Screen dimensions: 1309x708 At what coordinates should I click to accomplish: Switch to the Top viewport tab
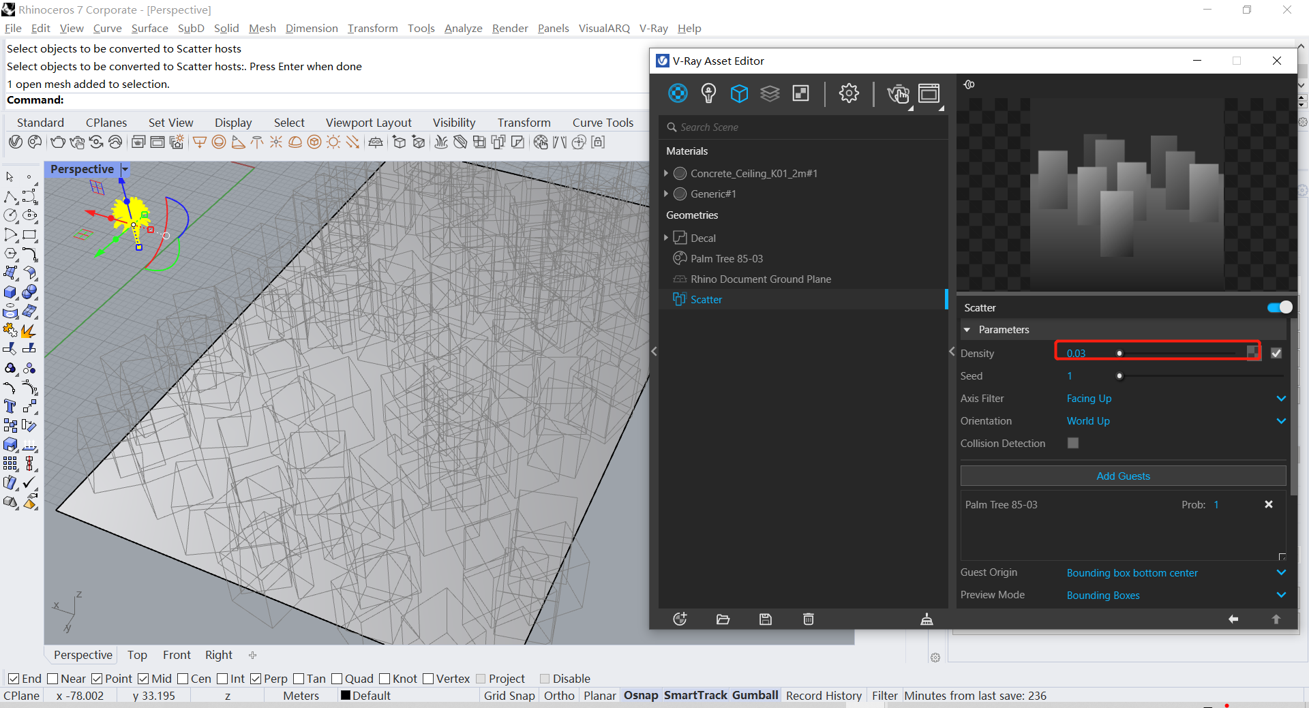point(137,655)
